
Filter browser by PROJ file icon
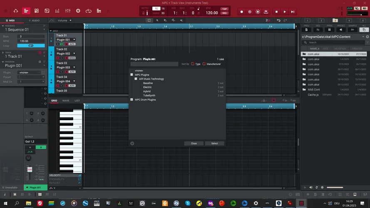[x=306, y=30]
